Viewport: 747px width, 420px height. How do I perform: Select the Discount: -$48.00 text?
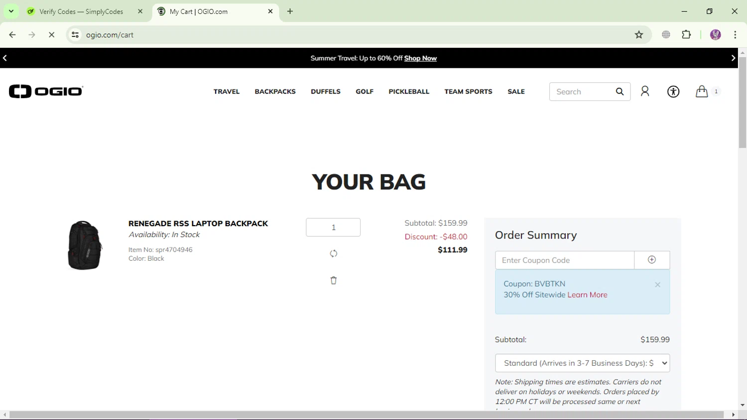[436, 237]
